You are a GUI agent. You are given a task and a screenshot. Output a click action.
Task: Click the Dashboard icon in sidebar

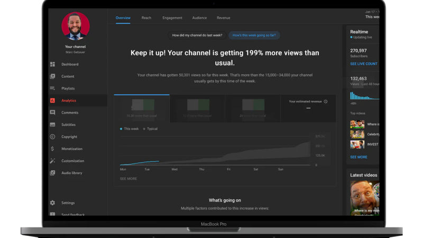click(x=52, y=65)
